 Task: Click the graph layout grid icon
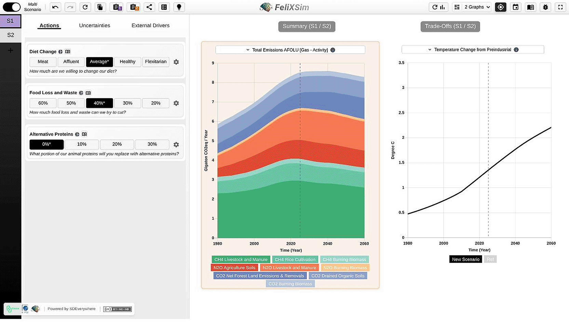[457, 7]
